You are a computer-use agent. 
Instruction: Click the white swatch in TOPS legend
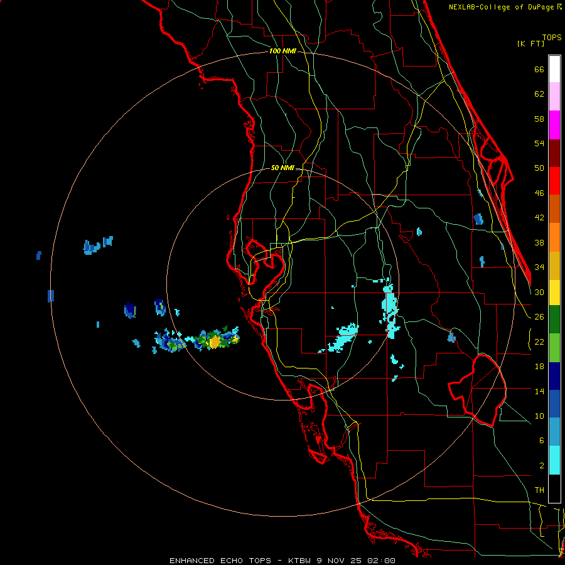[554, 69]
